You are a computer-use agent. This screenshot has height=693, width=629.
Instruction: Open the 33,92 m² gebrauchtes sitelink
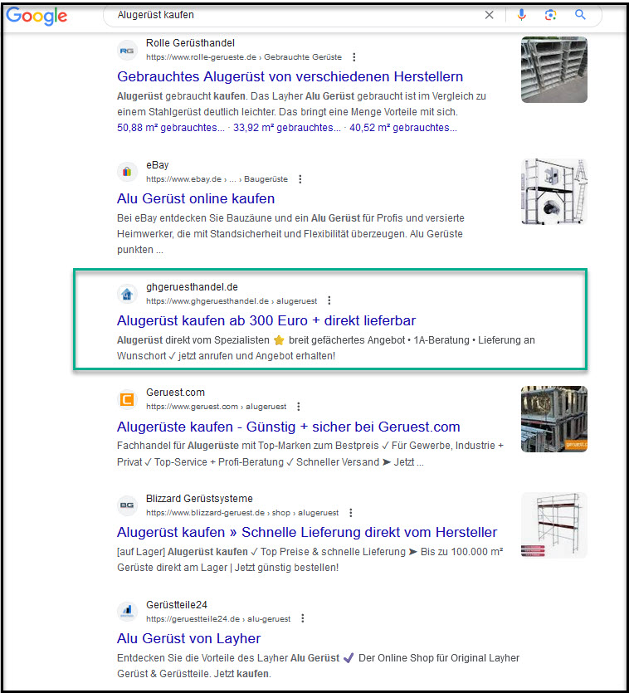coord(287,128)
